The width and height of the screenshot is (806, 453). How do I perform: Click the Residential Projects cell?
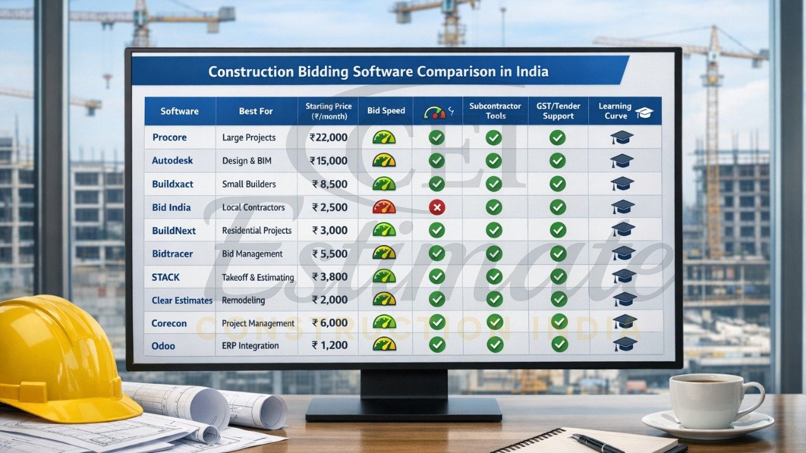coord(256,230)
